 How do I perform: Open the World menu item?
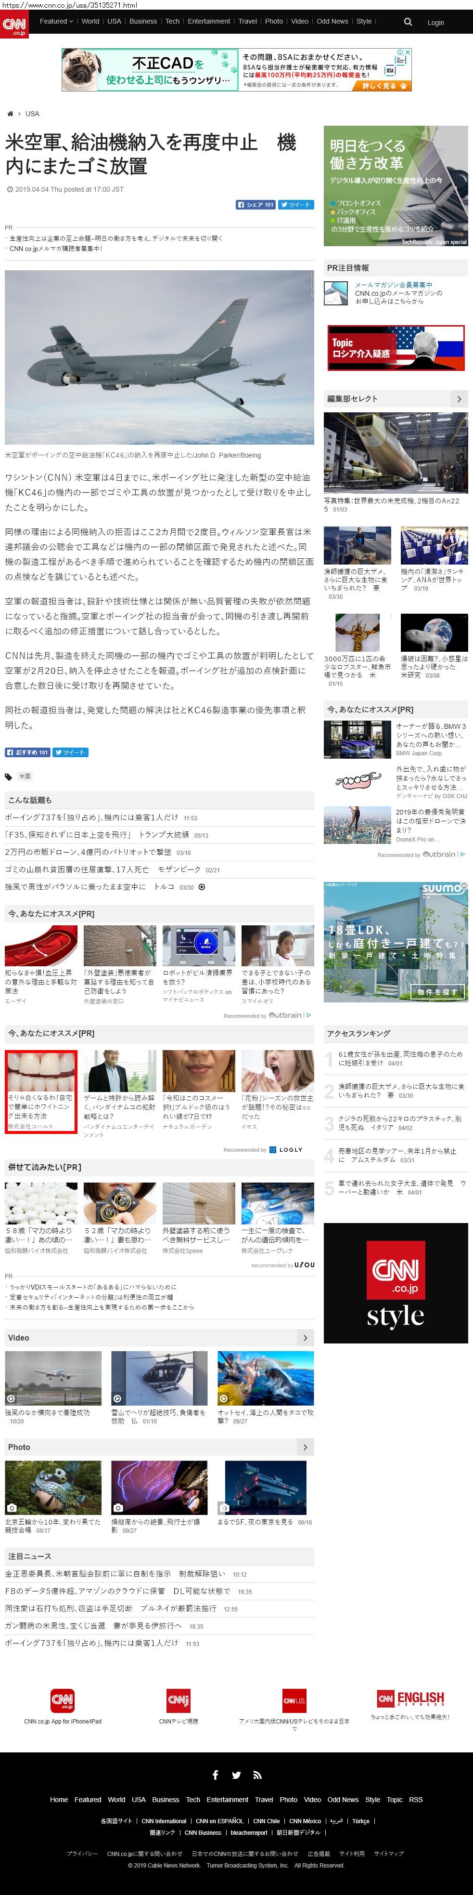pos(90,21)
